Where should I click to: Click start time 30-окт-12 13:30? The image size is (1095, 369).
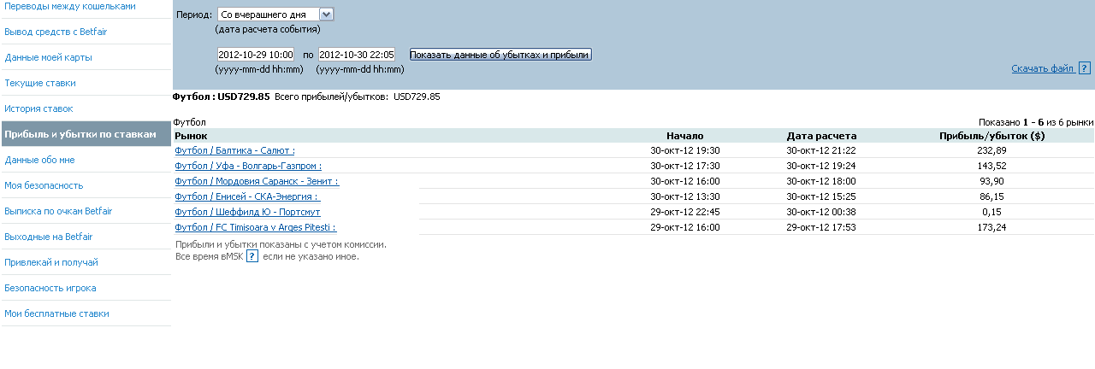(x=685, y=196)
